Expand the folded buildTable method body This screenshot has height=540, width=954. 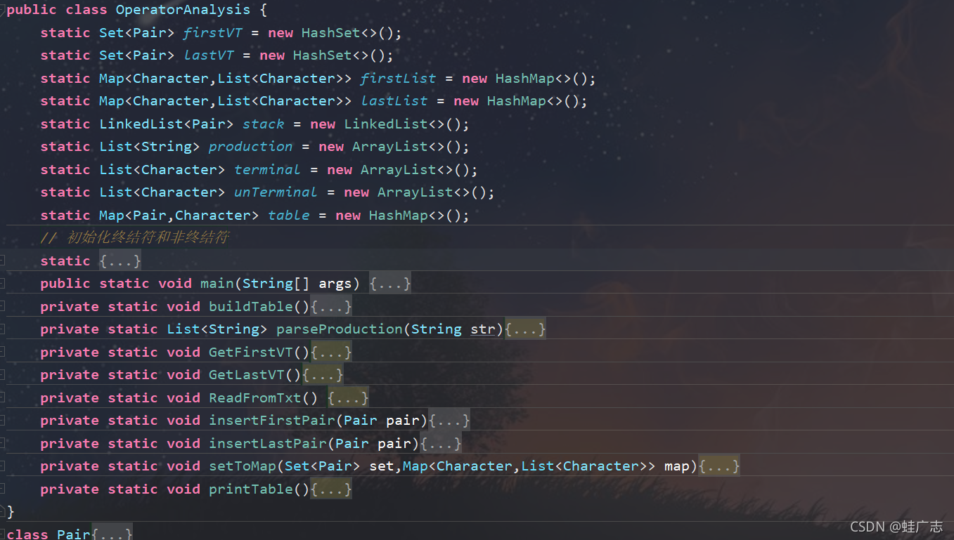[331, 306]
